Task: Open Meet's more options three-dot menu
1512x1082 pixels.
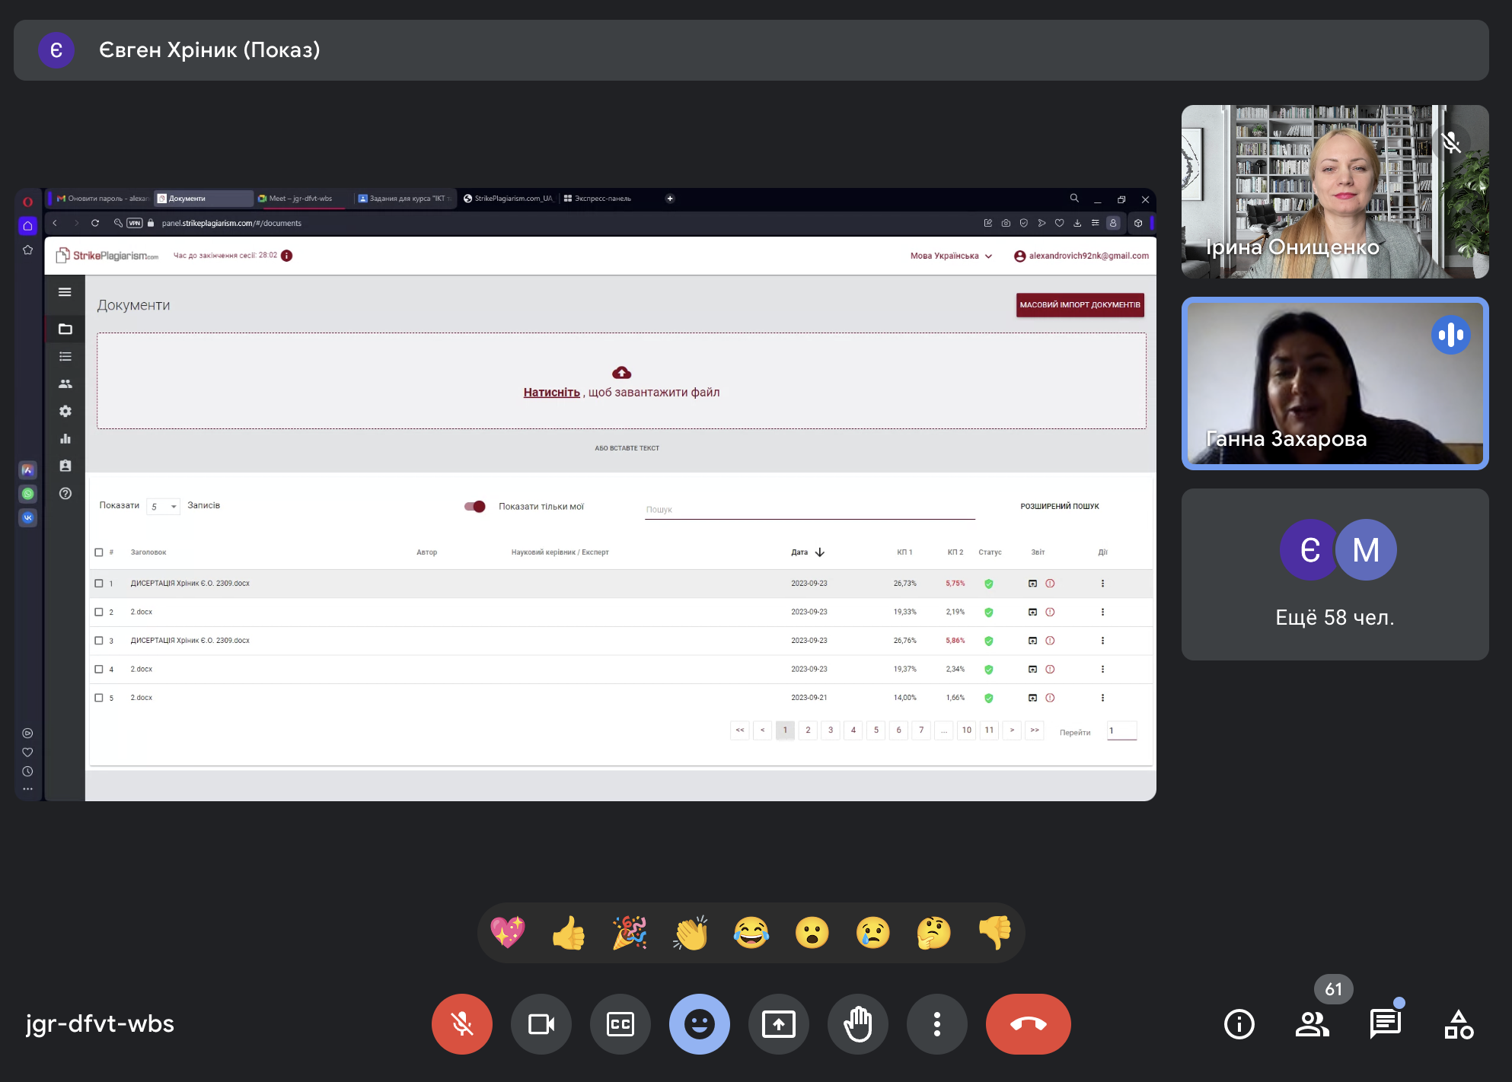Action: click(936, 1024)
